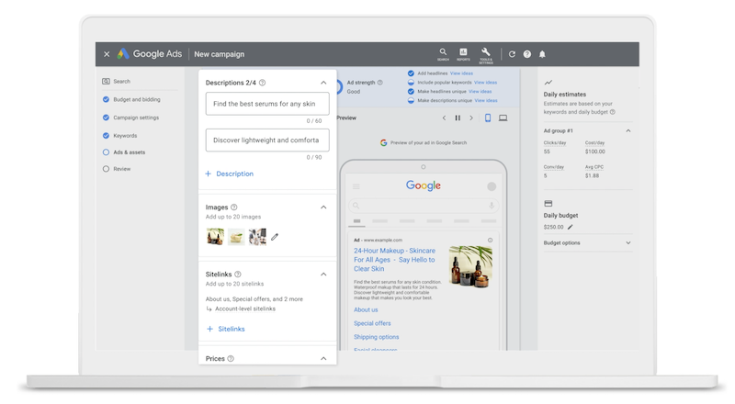Edit images with the pencil icon
Screen dimensions: 735x404
point(275,237)
